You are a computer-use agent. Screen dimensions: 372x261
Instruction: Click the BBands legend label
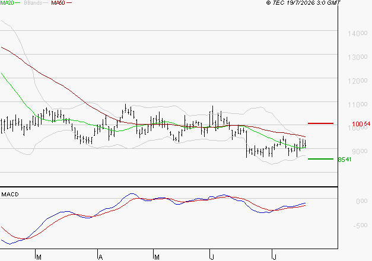33,3
